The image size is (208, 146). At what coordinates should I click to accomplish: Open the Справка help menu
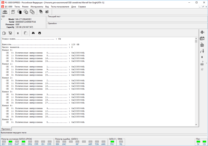[82, 6]
